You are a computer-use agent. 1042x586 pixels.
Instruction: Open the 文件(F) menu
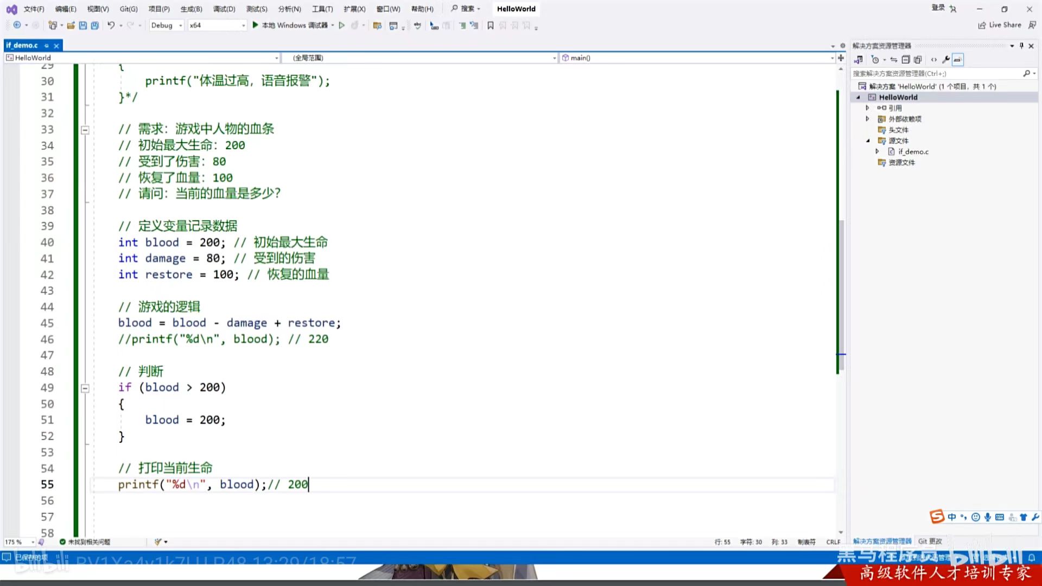(34, 9)
